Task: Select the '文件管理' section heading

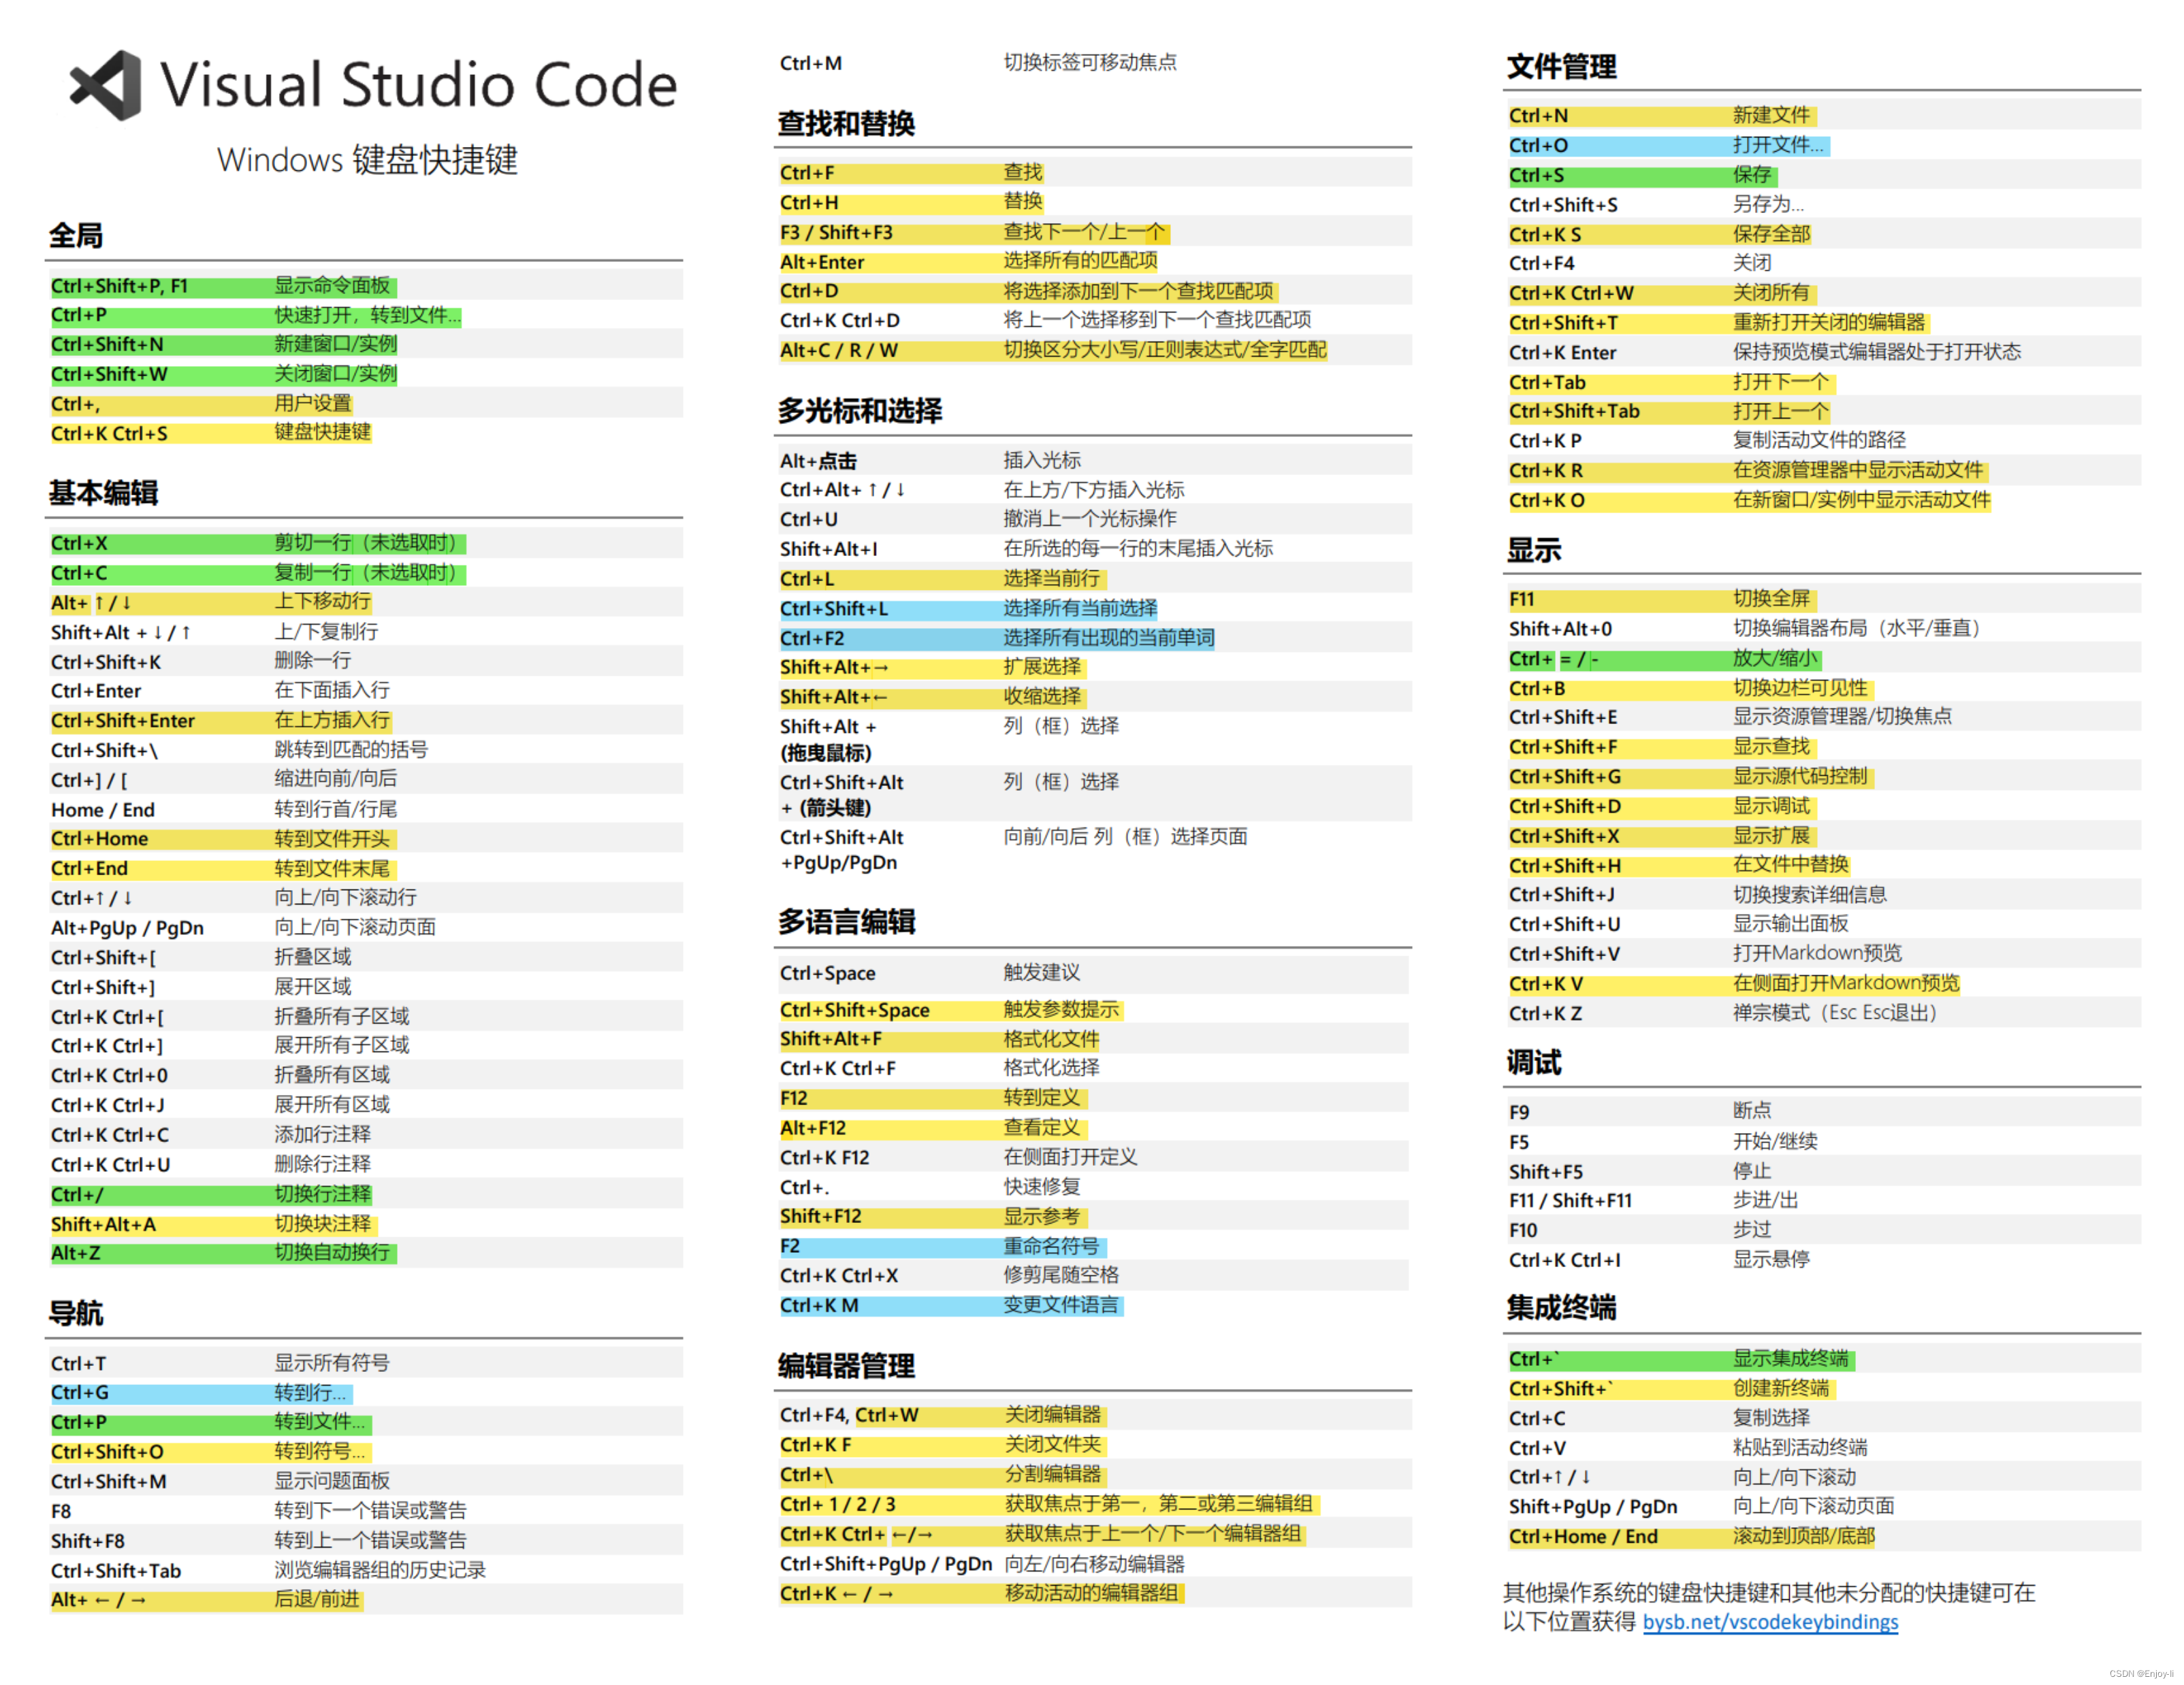Action: point(1561,67)
